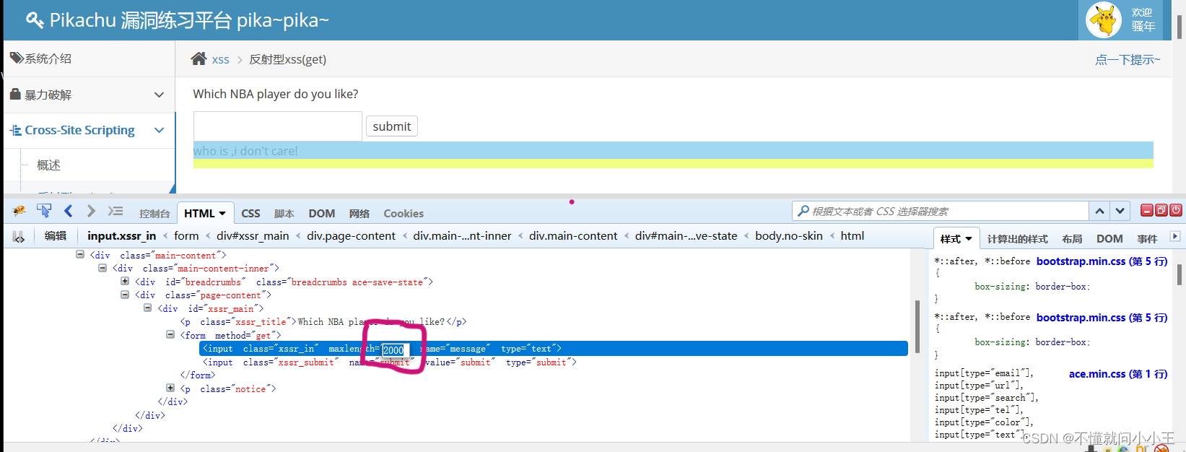Click the break on mutate icon
Image resolution: width=1186 pixels, height=452 pixels.
[19, 237]
